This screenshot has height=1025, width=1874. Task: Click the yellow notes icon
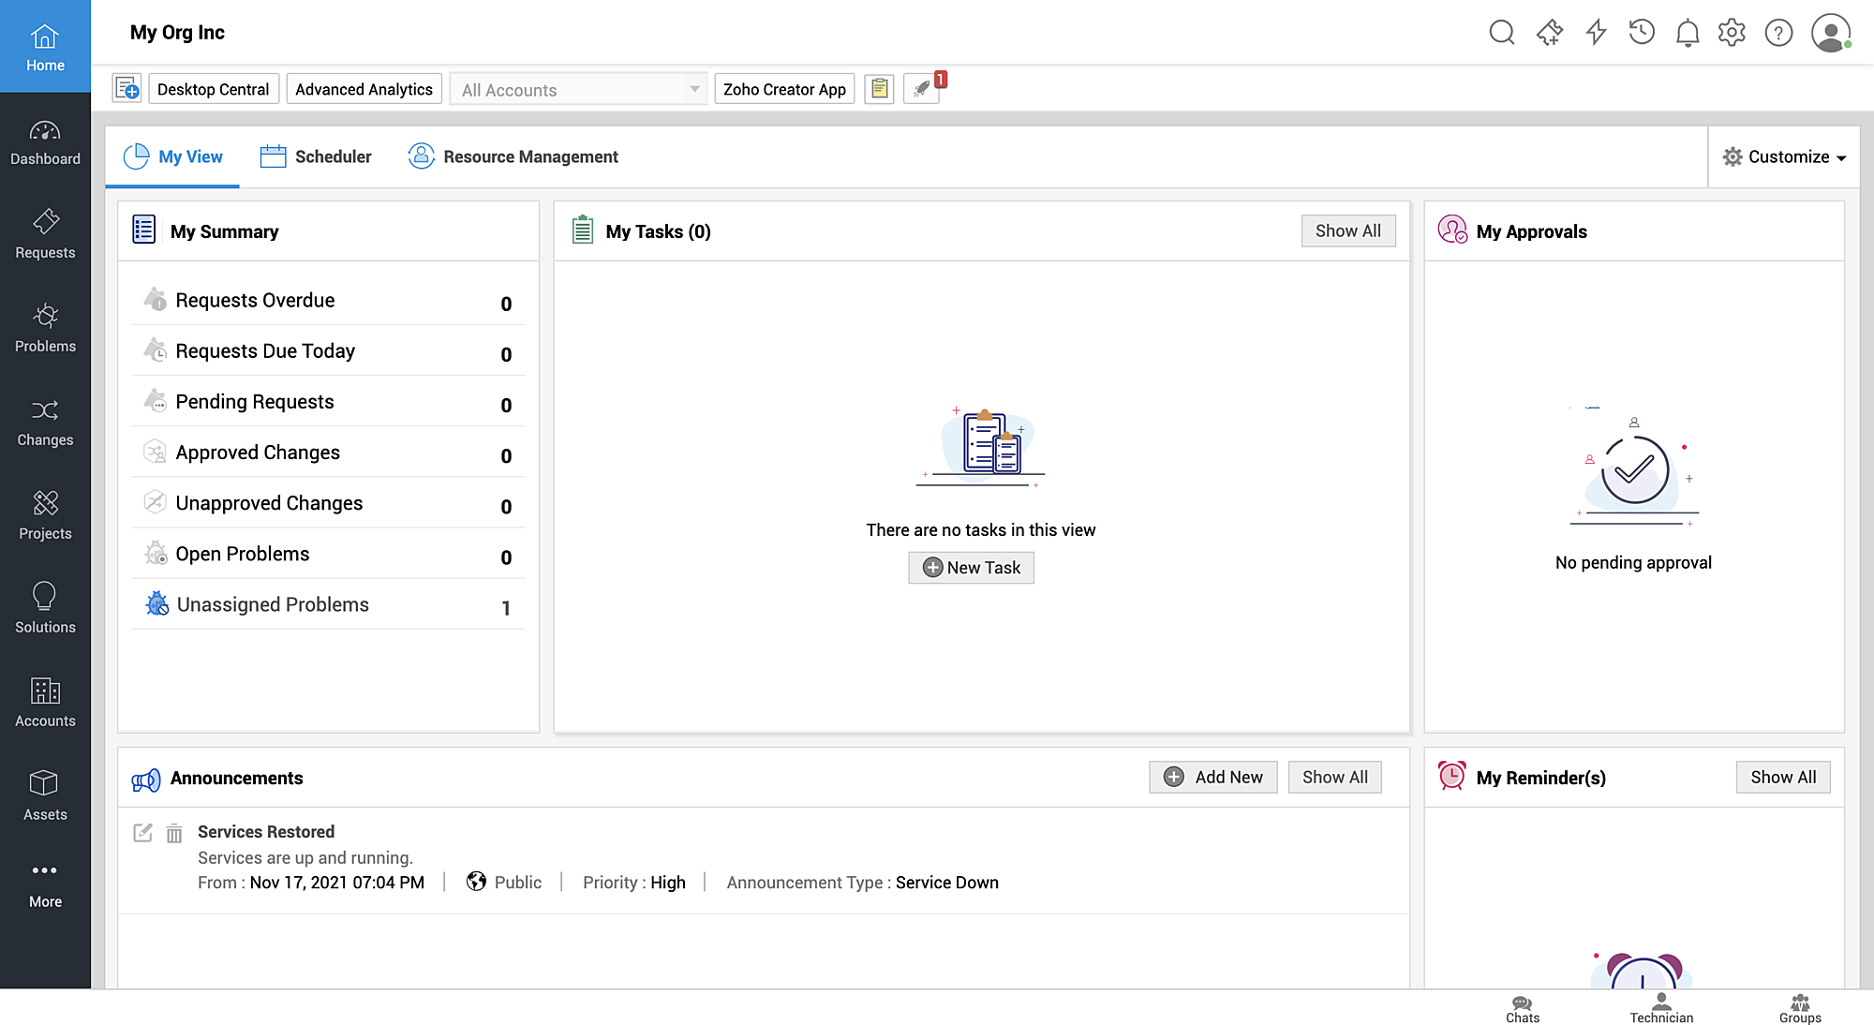coord(879,89)
